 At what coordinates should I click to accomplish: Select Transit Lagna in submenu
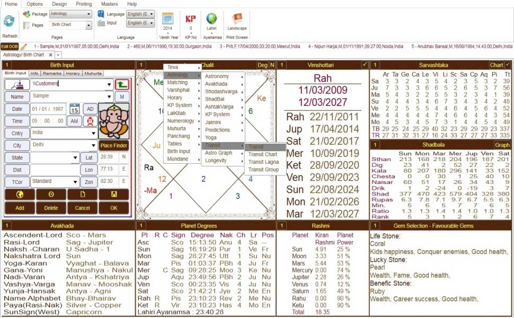tap(263, 162)
